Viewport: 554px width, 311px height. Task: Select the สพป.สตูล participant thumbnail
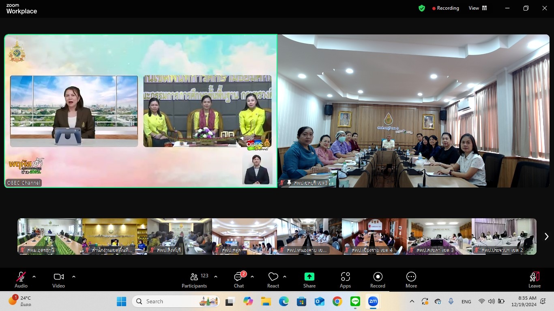(x=245, y=236)
